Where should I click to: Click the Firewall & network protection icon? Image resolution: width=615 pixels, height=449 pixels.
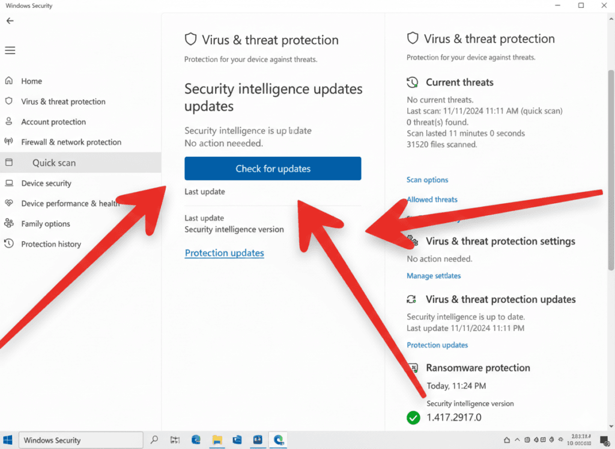tap(9, 142)
